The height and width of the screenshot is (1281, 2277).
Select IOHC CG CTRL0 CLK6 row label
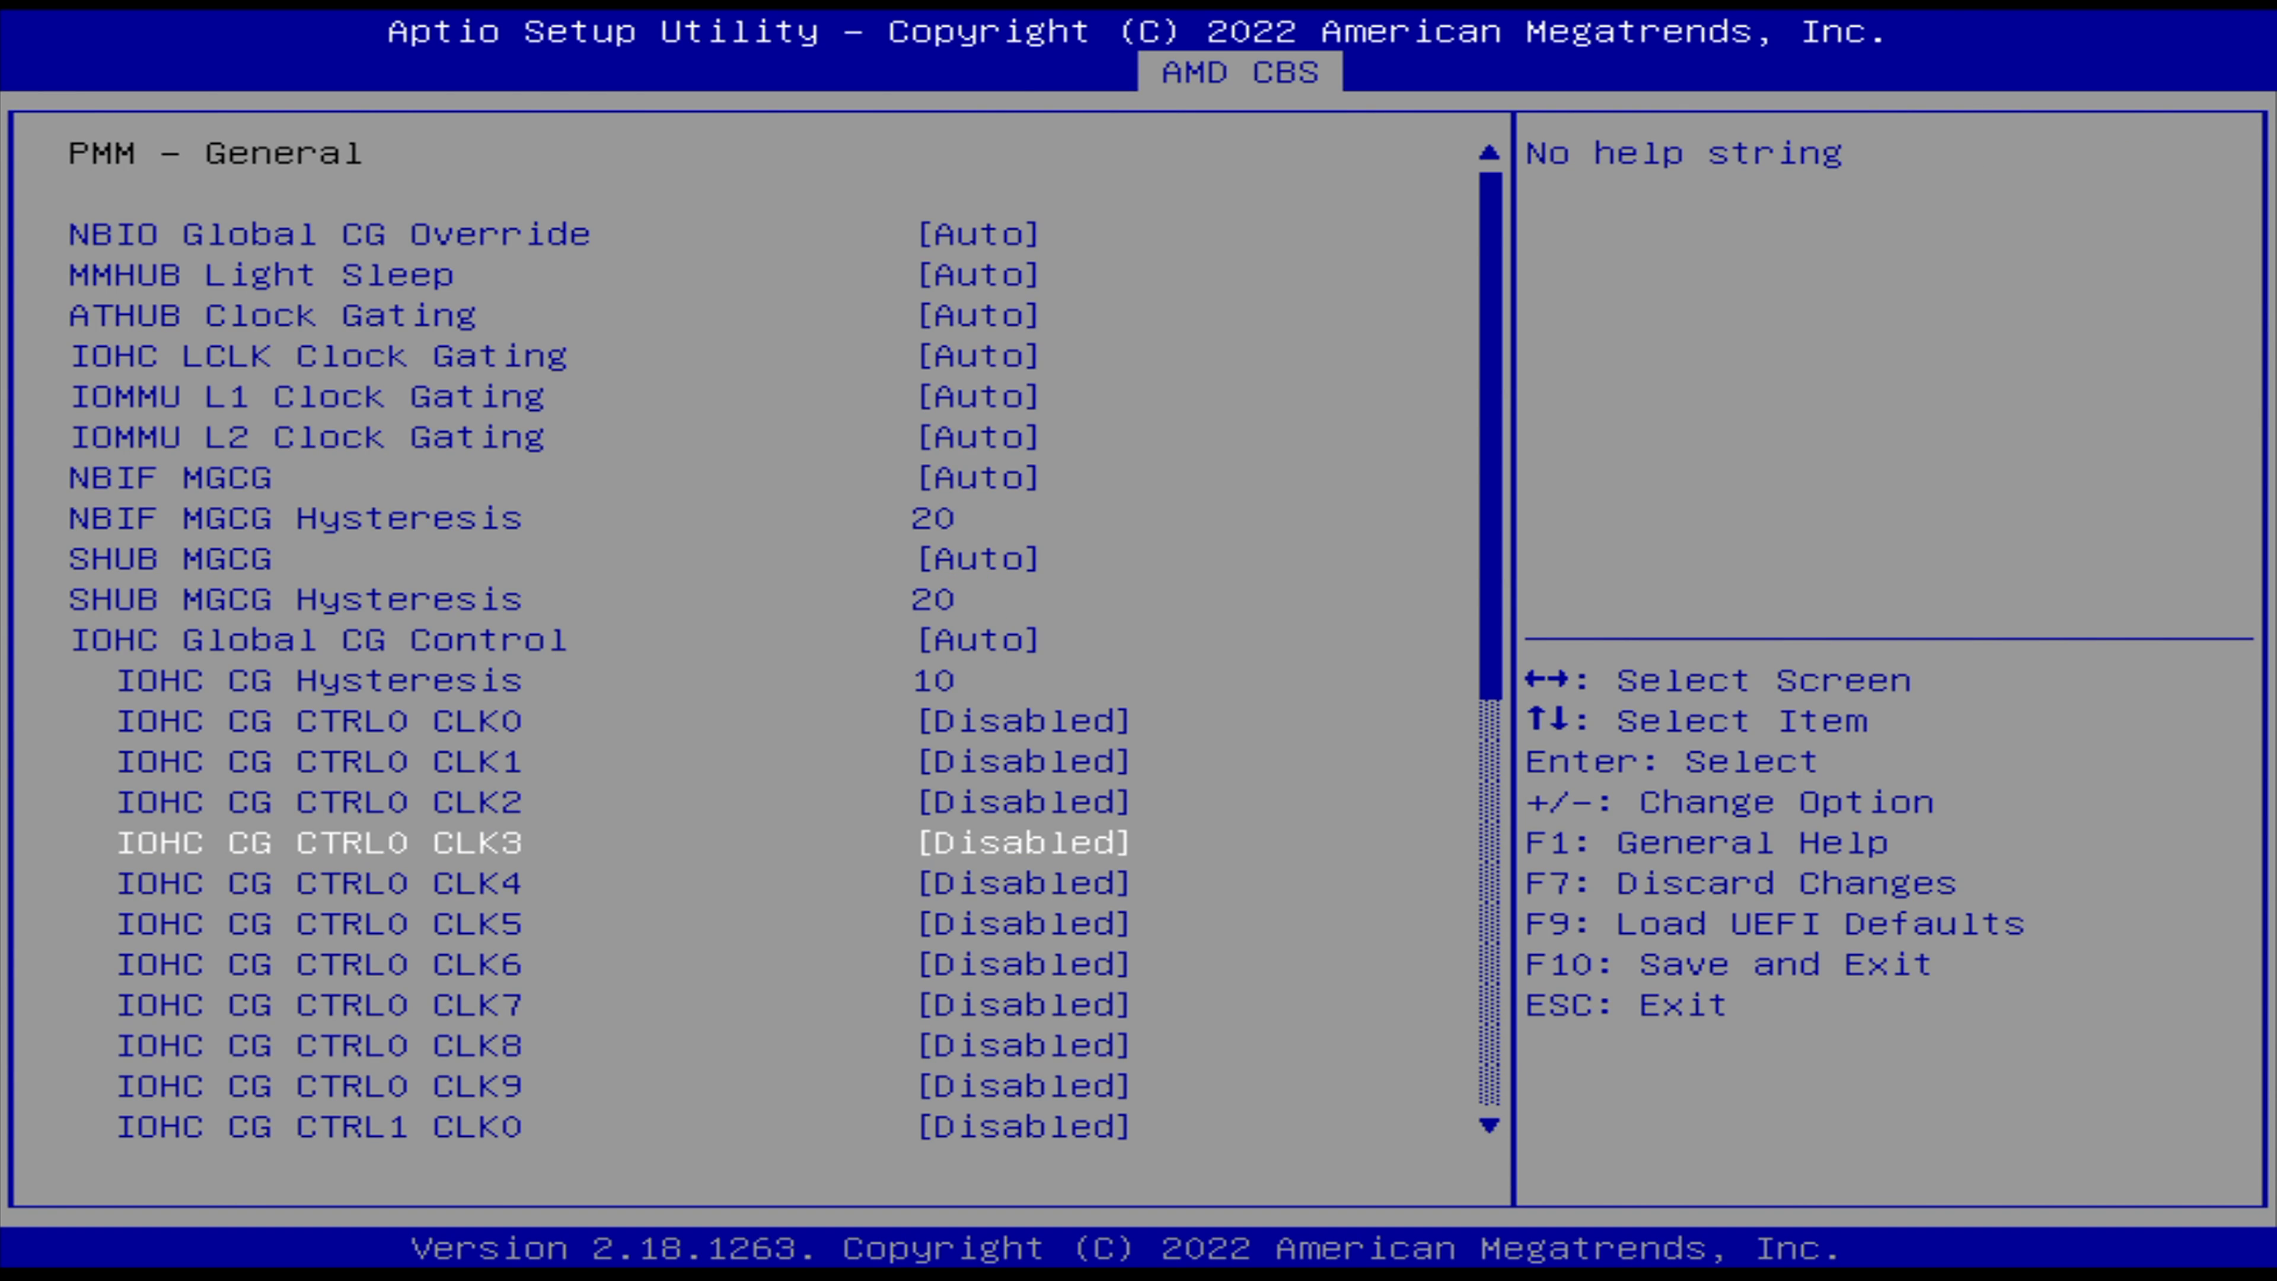(x=319, y=964)
